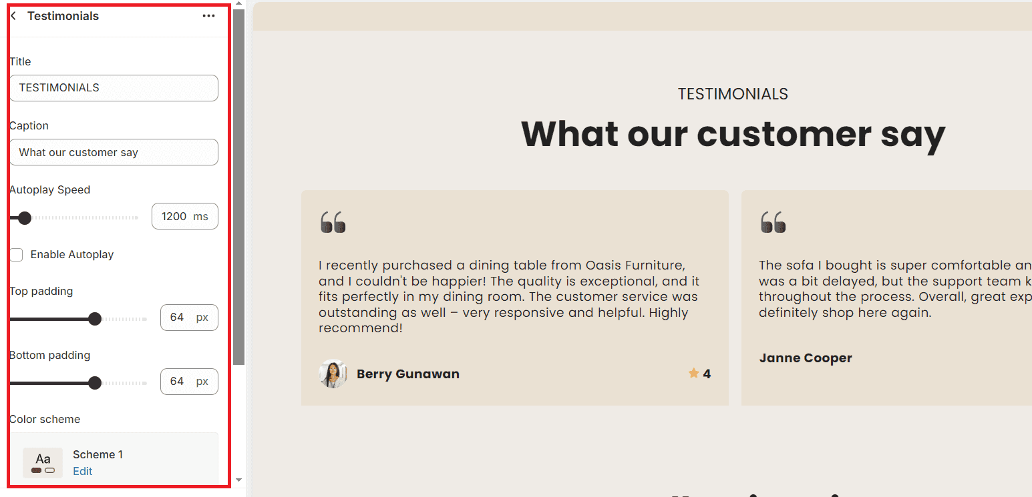This screenshot has height=497, width=1032.
Task: Enable the Autoplay checkbox
Action: pyautogui.click(x=16, y=255)
